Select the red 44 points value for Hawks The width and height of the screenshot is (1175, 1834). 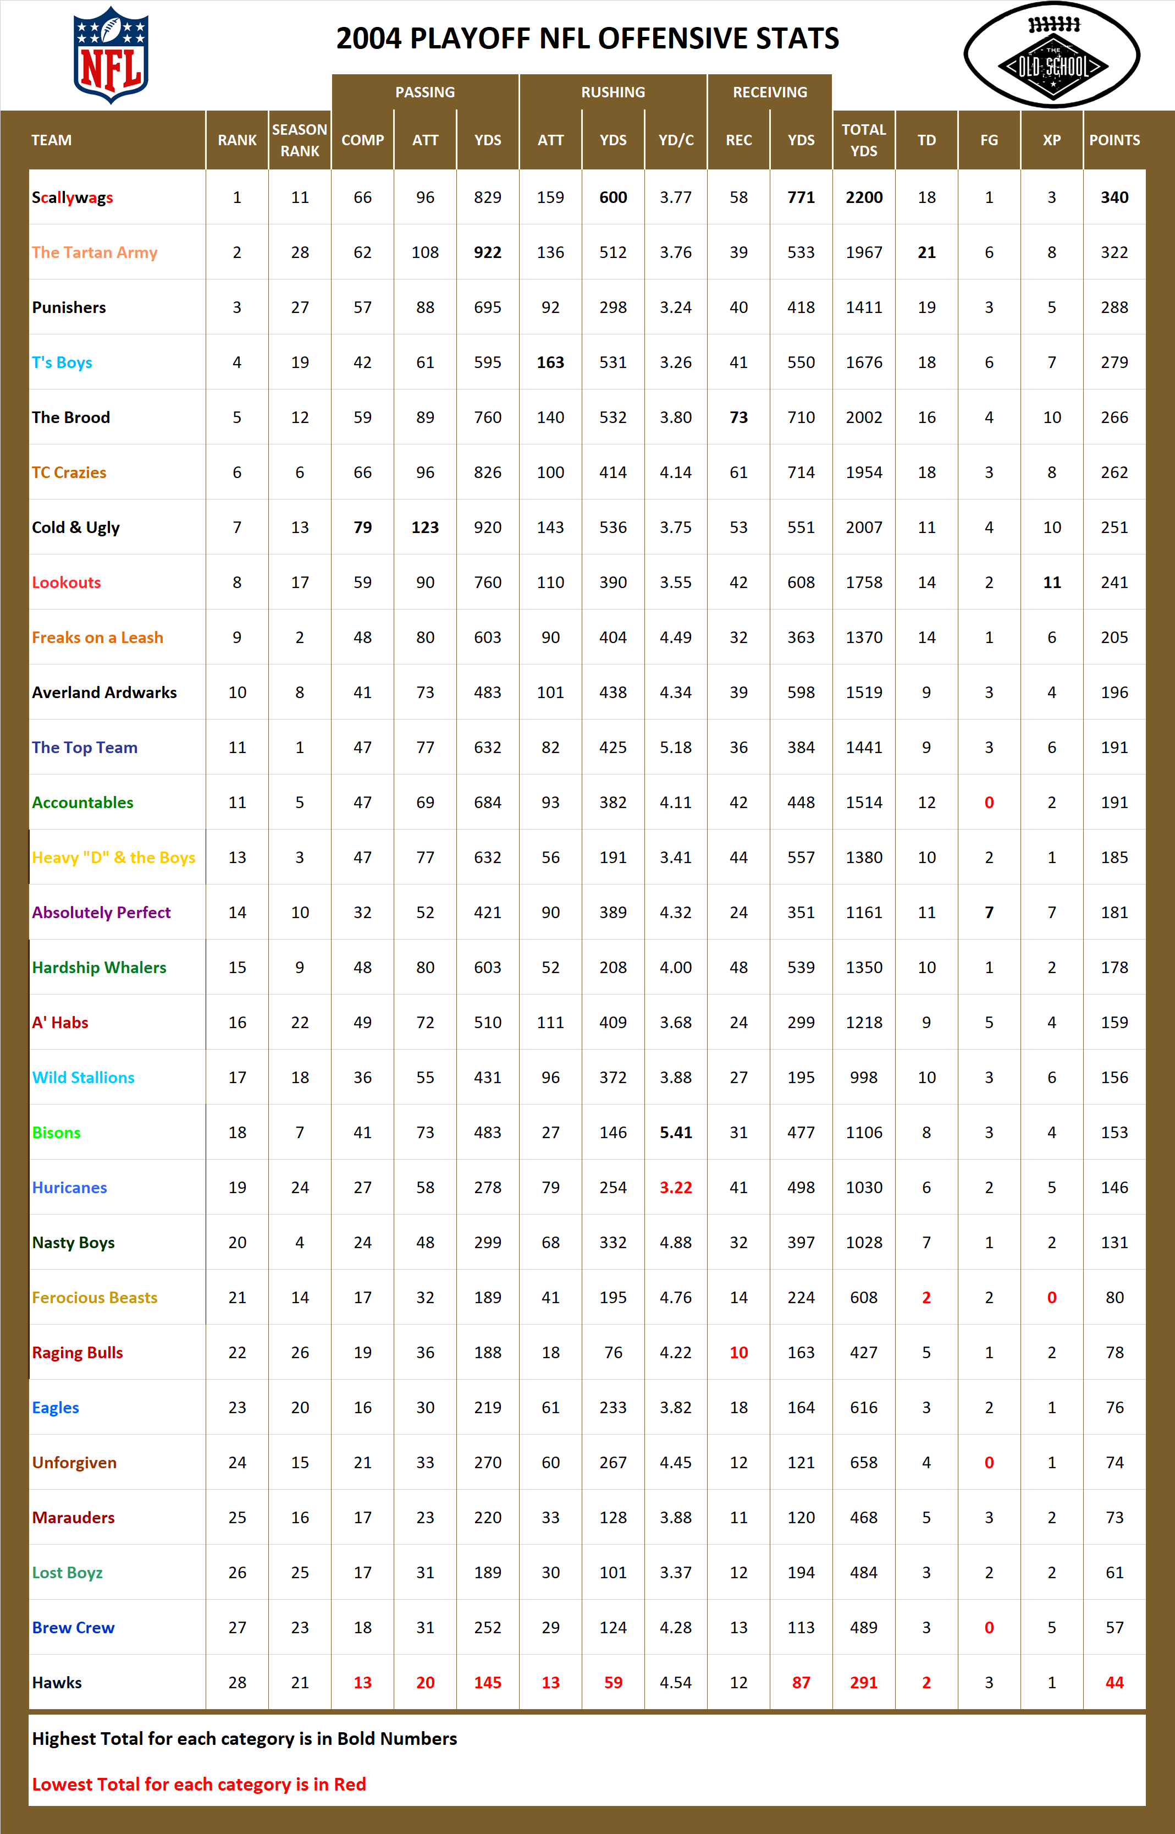click(x=1115, y=1682)
